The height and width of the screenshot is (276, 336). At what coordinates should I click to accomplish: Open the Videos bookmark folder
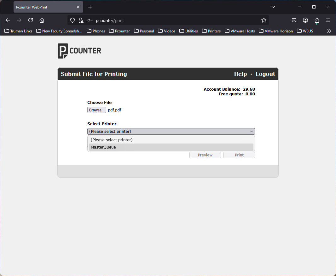pyautogui.click(x=166, y=31)
